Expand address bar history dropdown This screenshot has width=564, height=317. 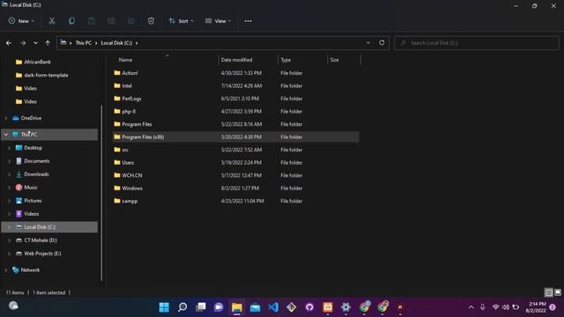point(368,43)
